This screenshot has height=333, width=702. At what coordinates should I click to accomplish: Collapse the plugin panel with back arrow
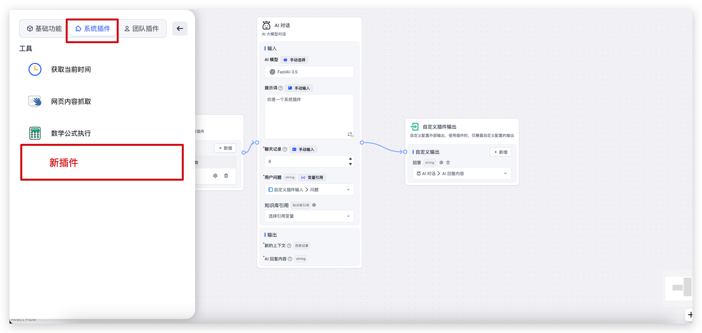(x=180, y=28)
